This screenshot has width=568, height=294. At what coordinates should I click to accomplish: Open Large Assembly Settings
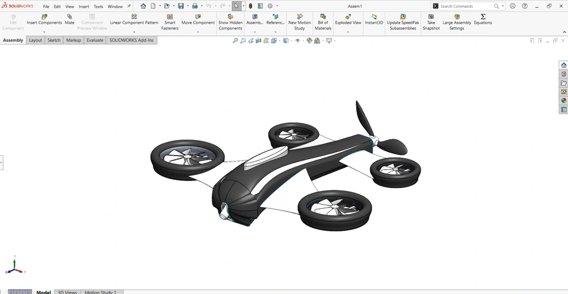(x=457, y=22)
